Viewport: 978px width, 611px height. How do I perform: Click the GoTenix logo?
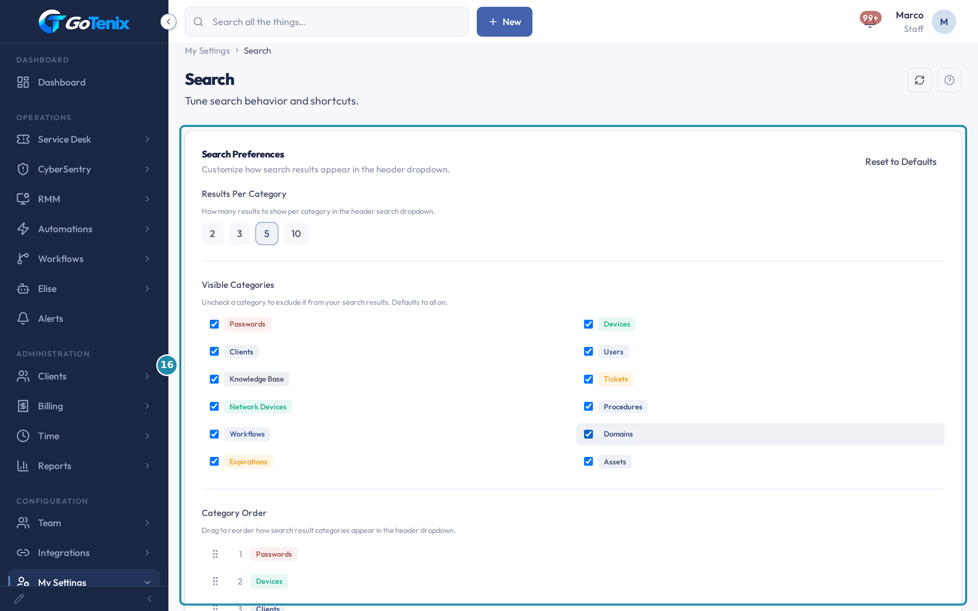pyautogui.click(x=84, y=21)
